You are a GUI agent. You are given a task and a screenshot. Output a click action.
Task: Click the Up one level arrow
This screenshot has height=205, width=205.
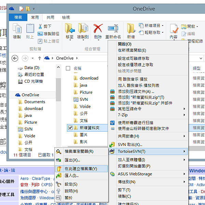point(40,58)
